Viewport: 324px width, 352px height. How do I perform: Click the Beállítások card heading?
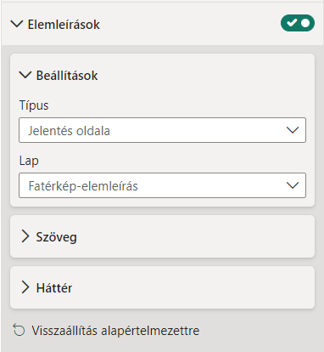point(67,76)
